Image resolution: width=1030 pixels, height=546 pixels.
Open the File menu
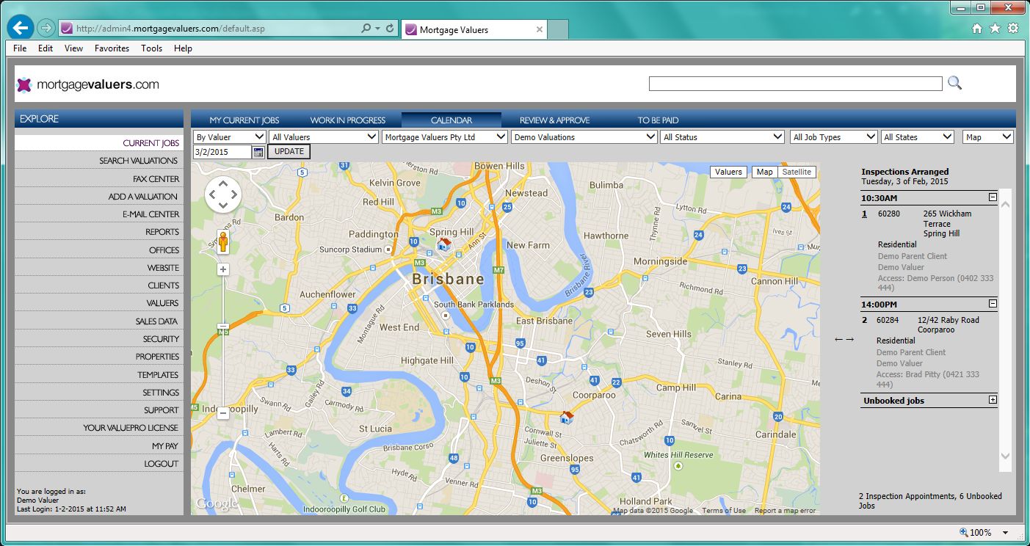point(20,48)
